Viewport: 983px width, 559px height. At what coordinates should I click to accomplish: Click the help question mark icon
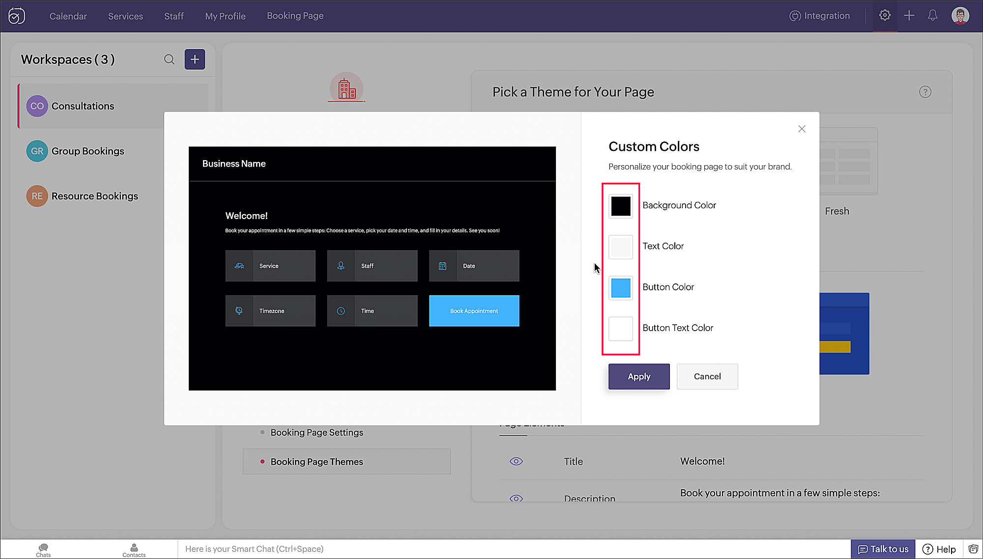(x=925, y=92)
